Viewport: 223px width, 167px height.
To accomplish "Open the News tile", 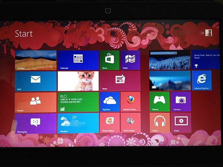I will [x=120, y=81].
